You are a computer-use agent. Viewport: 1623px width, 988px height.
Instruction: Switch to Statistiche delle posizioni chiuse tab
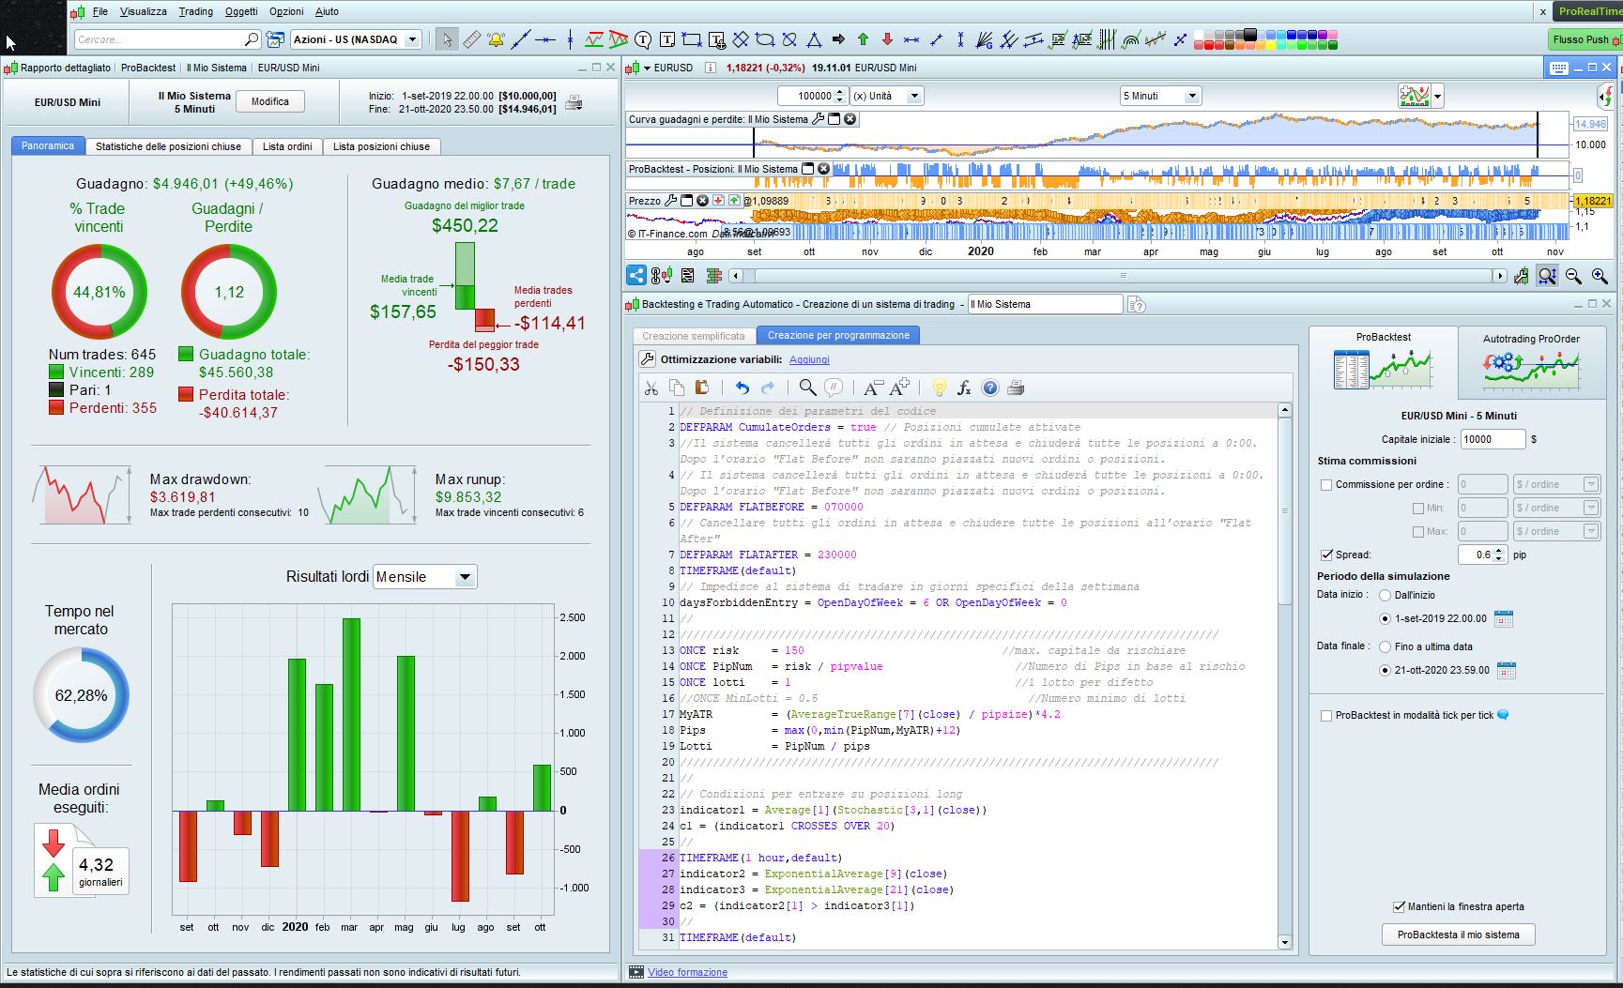168,146
